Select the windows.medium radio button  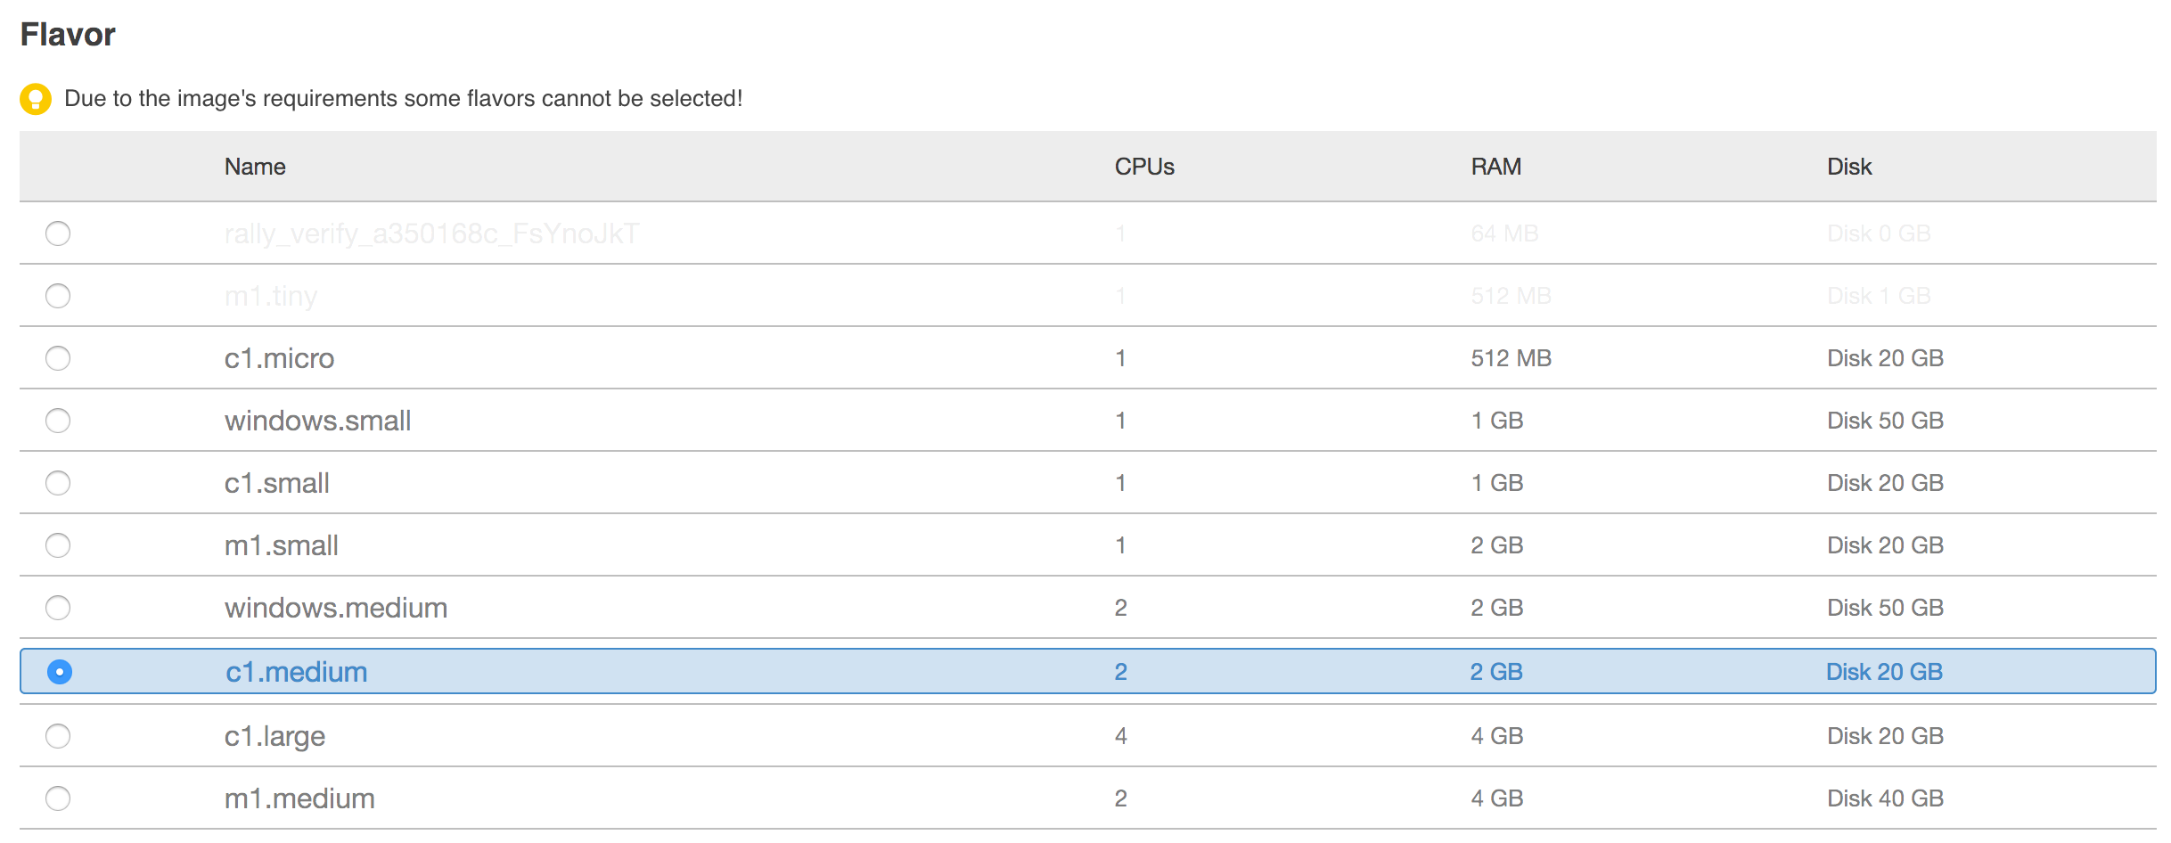pyautogui.click(x=58, y=608)
